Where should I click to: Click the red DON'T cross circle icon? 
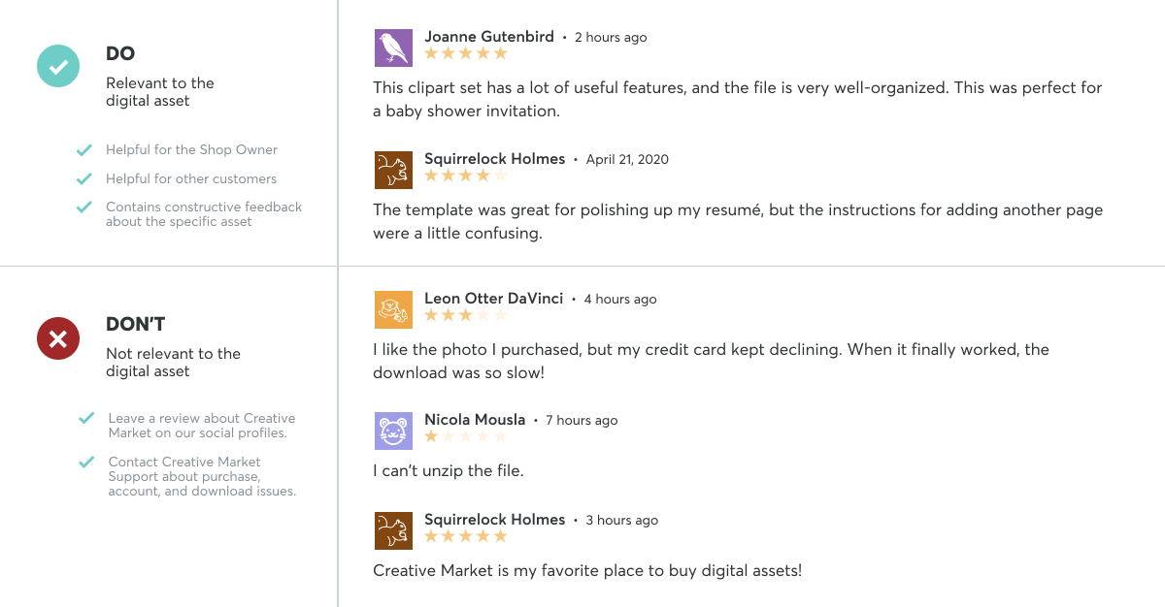[x=58, y=338]
